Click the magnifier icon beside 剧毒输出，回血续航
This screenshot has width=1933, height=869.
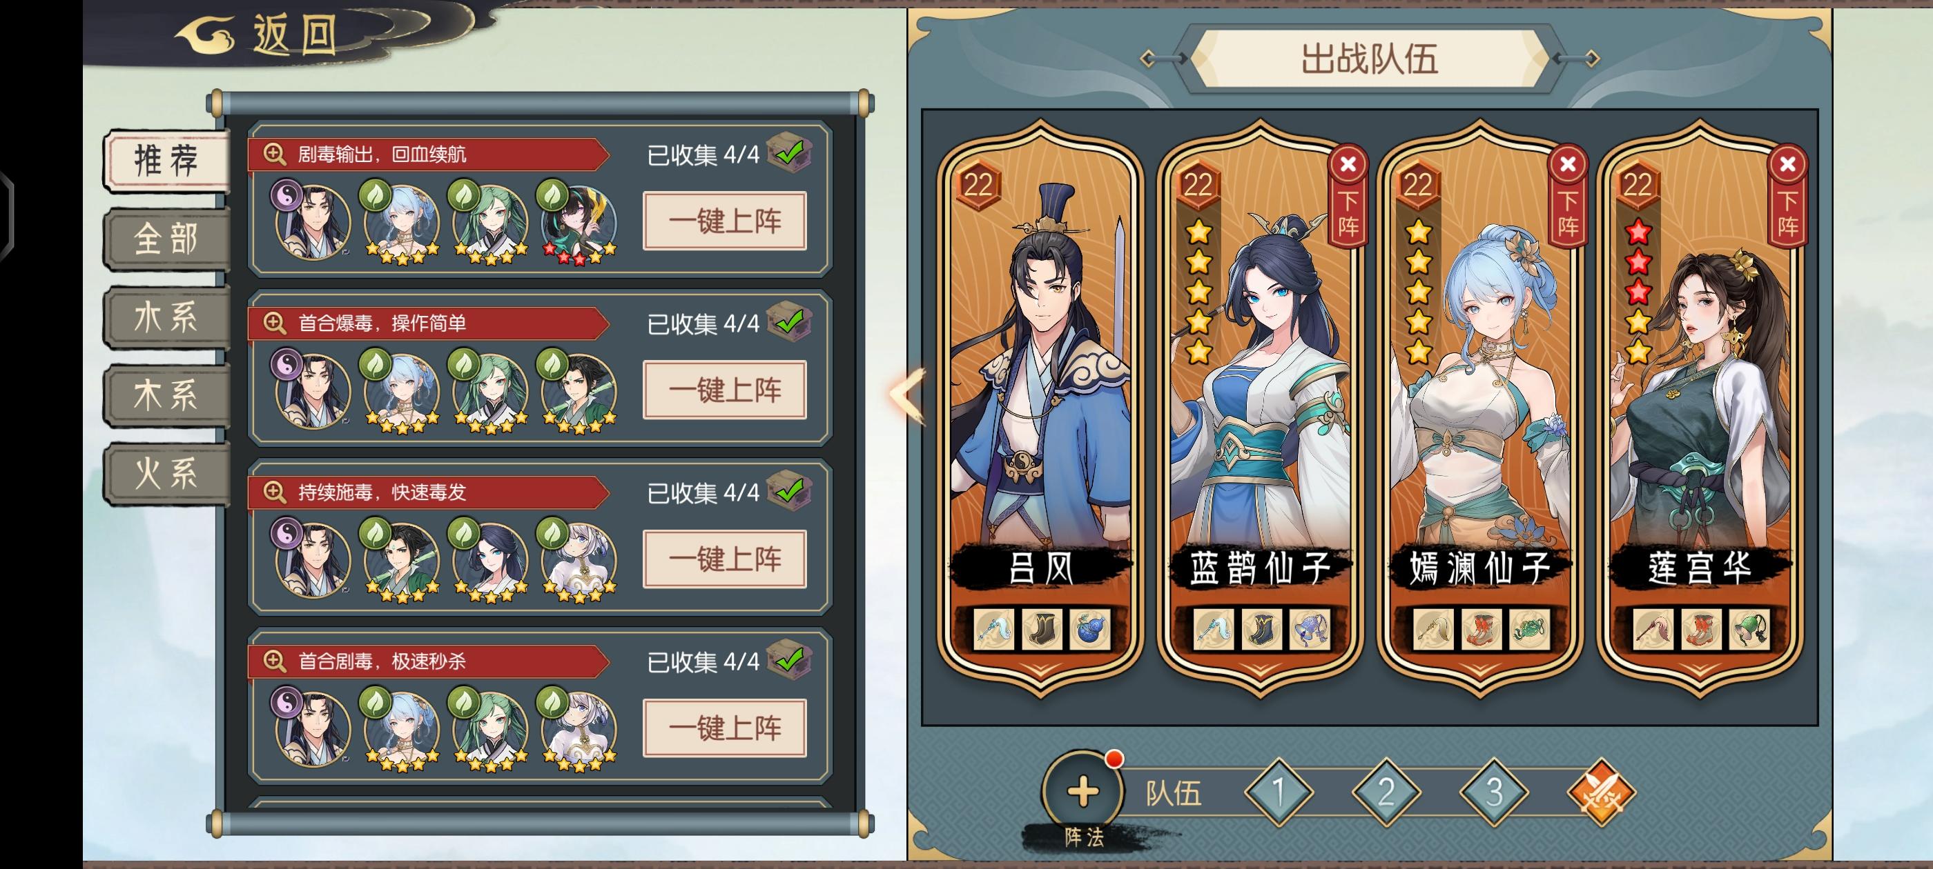(274, 154)
